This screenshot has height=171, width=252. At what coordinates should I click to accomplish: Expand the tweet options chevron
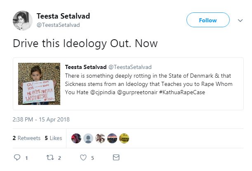[240, 20]
